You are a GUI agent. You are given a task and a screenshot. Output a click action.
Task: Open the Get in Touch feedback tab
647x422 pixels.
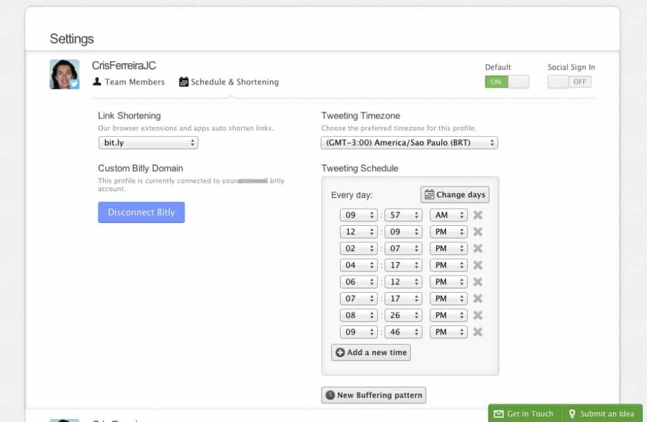coord(524,413)
